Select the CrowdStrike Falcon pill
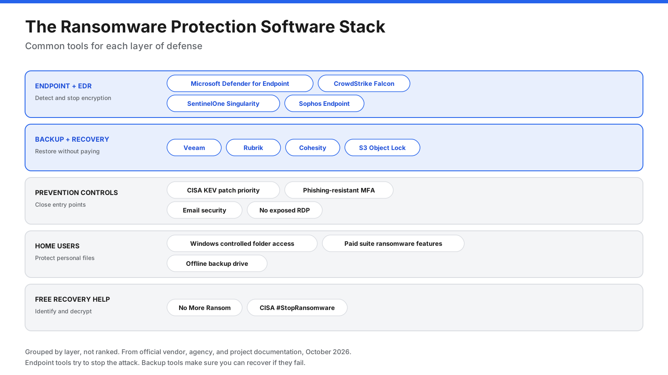The image size is (668, 375). click(364, 83)
